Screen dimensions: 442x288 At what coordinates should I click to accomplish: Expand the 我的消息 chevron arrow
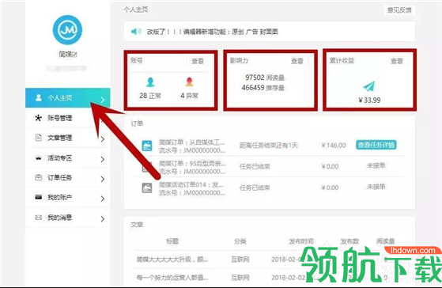tap(103, 219)
